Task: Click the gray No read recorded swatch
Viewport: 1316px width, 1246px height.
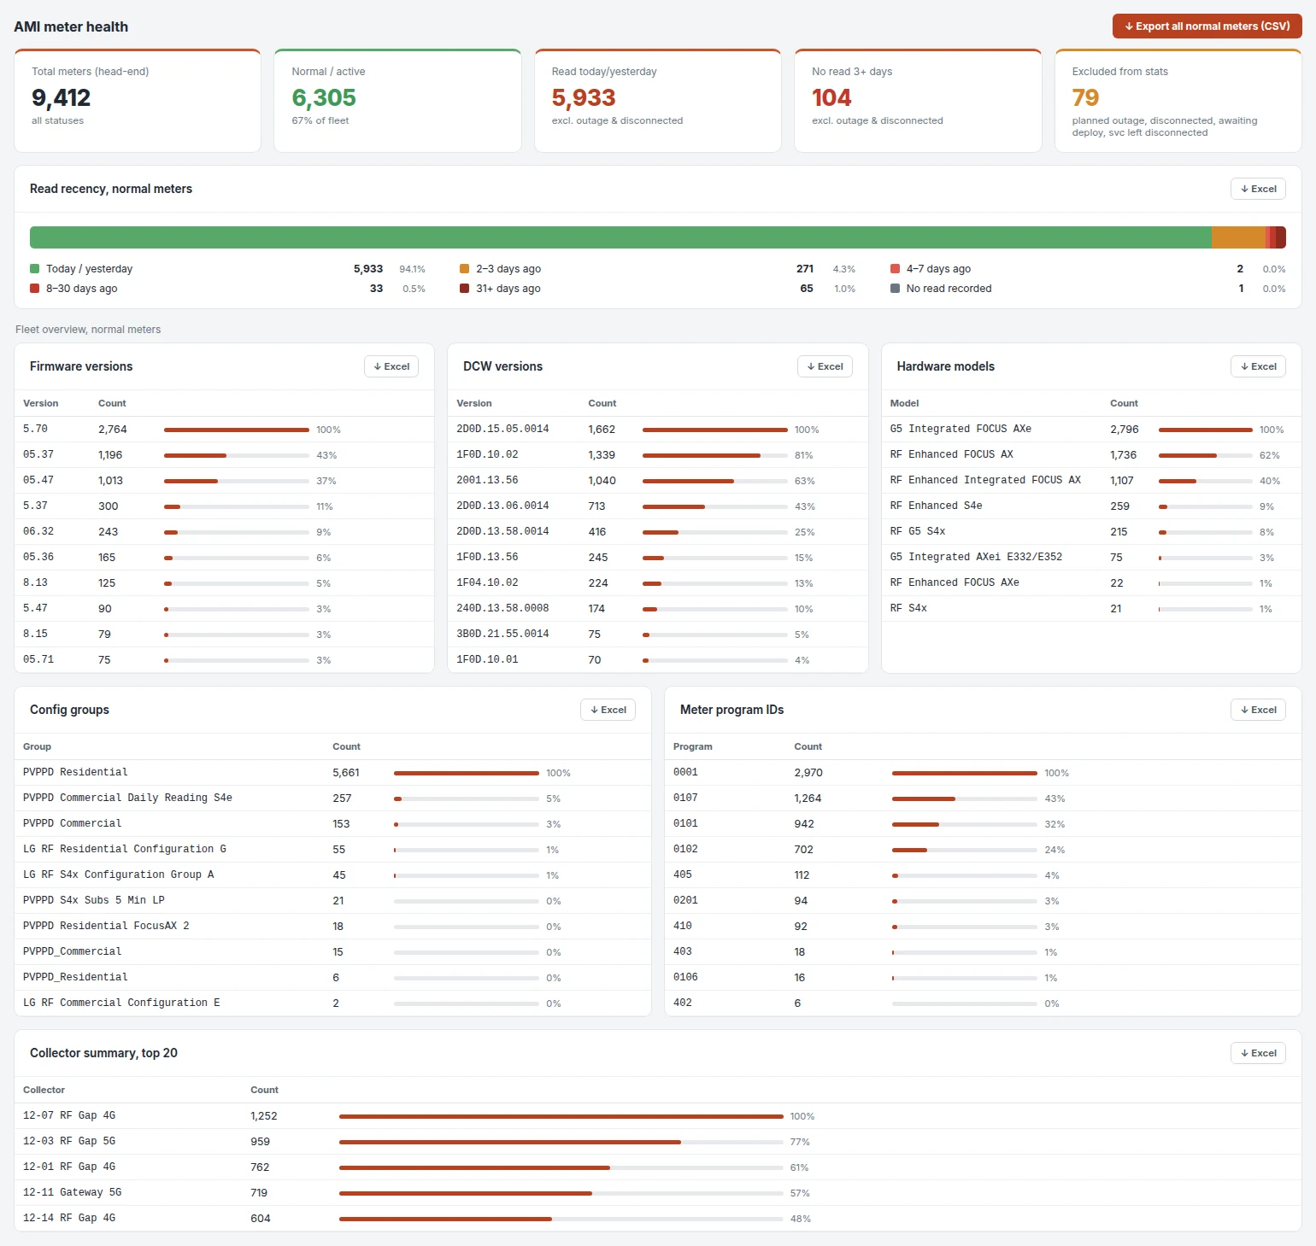Action: [895, 289]
